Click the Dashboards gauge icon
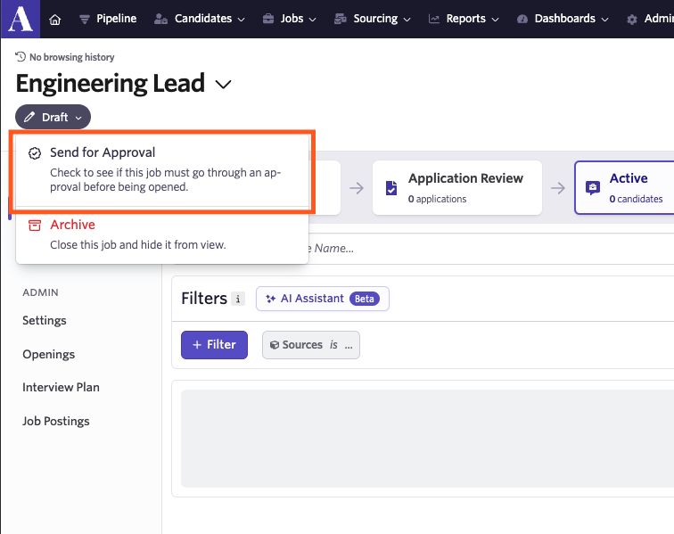This screenshot has height=534, width=674. (x=522, y=19)
